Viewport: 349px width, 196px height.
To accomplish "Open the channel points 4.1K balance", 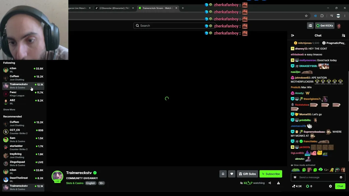I will (x=297, y=186).
